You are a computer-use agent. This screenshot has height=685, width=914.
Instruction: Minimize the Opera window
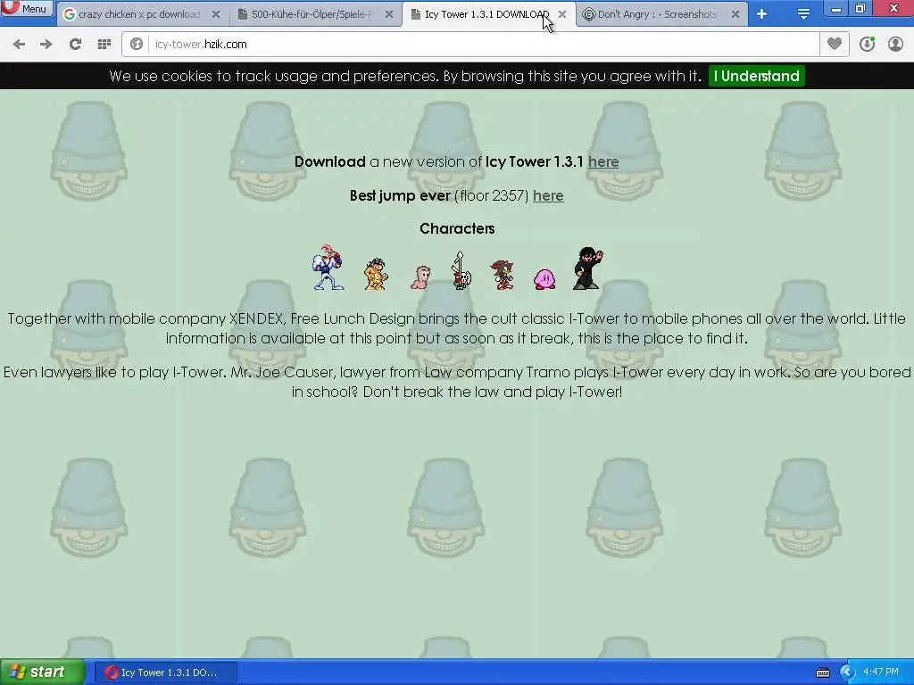point(835,9)
